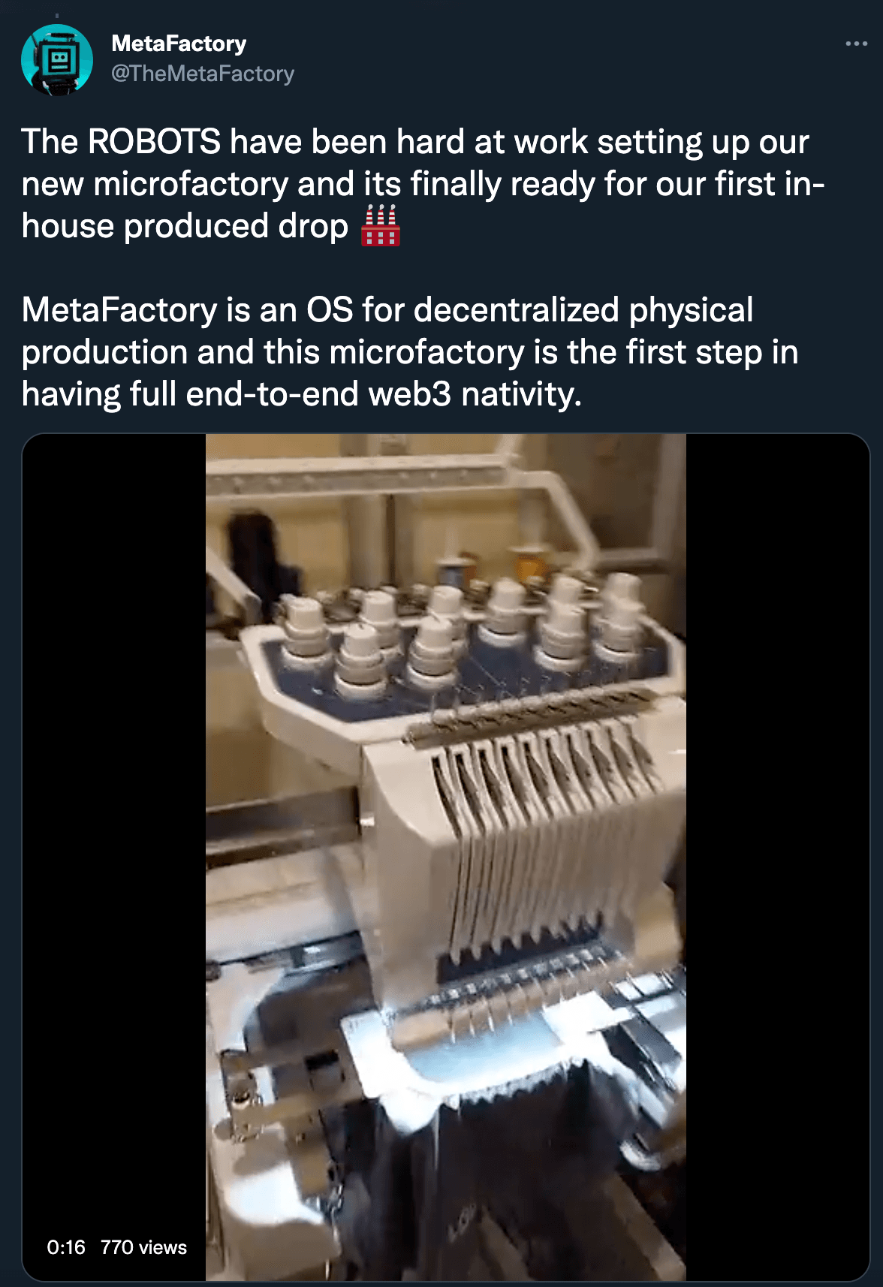The width and height of the screenshot is (883, 1287).
Task: Open the MetaFactory robot avatar
Action: click(x=57, y=60)
